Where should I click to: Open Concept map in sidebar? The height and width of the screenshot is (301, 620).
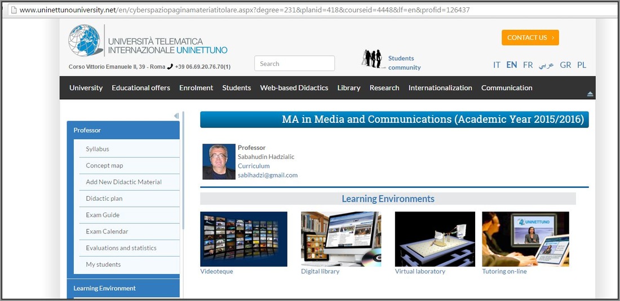(129, 166)
